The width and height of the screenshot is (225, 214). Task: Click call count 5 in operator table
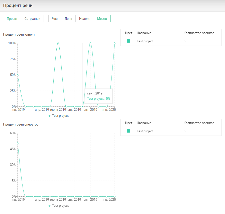click(184, 131)
